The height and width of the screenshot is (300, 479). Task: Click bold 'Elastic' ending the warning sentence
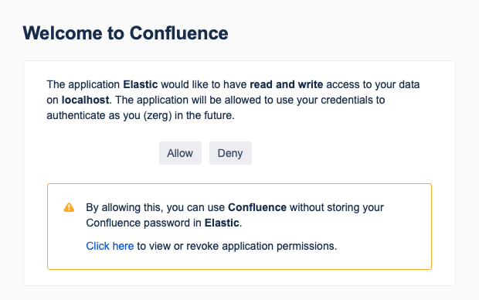tap(222, 223)
